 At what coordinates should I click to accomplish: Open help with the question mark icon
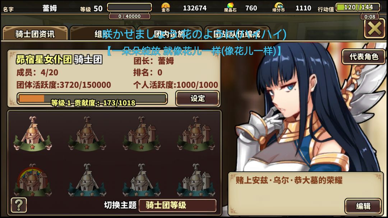pos(19,205)
